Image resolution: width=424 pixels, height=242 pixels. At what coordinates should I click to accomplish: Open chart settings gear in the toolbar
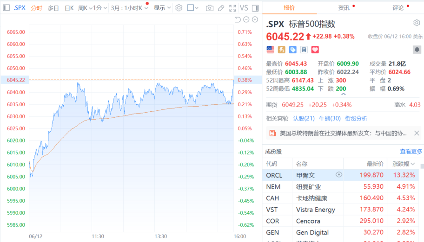pyautogui.click(x=179, y=8)
